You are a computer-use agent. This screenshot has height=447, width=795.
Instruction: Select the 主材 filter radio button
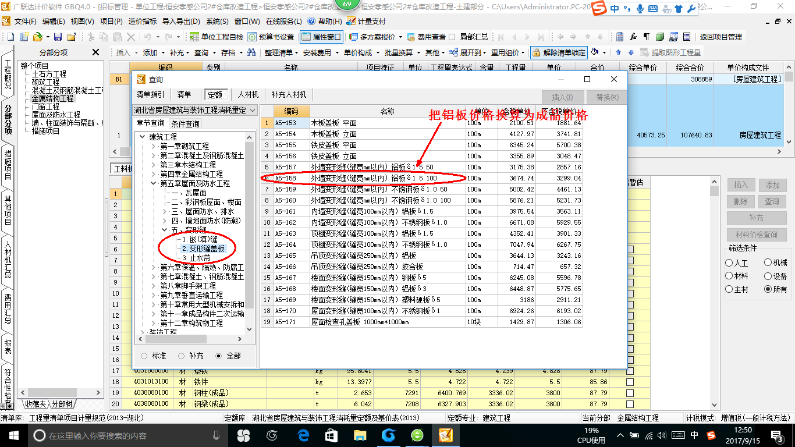click(x=729, y=289)
